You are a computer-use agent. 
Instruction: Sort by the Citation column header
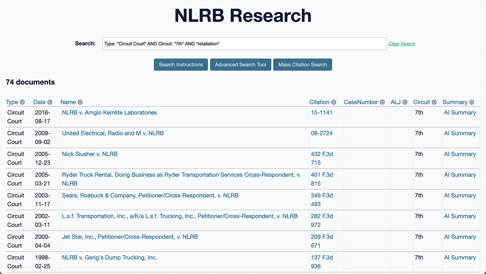point(319,102)
